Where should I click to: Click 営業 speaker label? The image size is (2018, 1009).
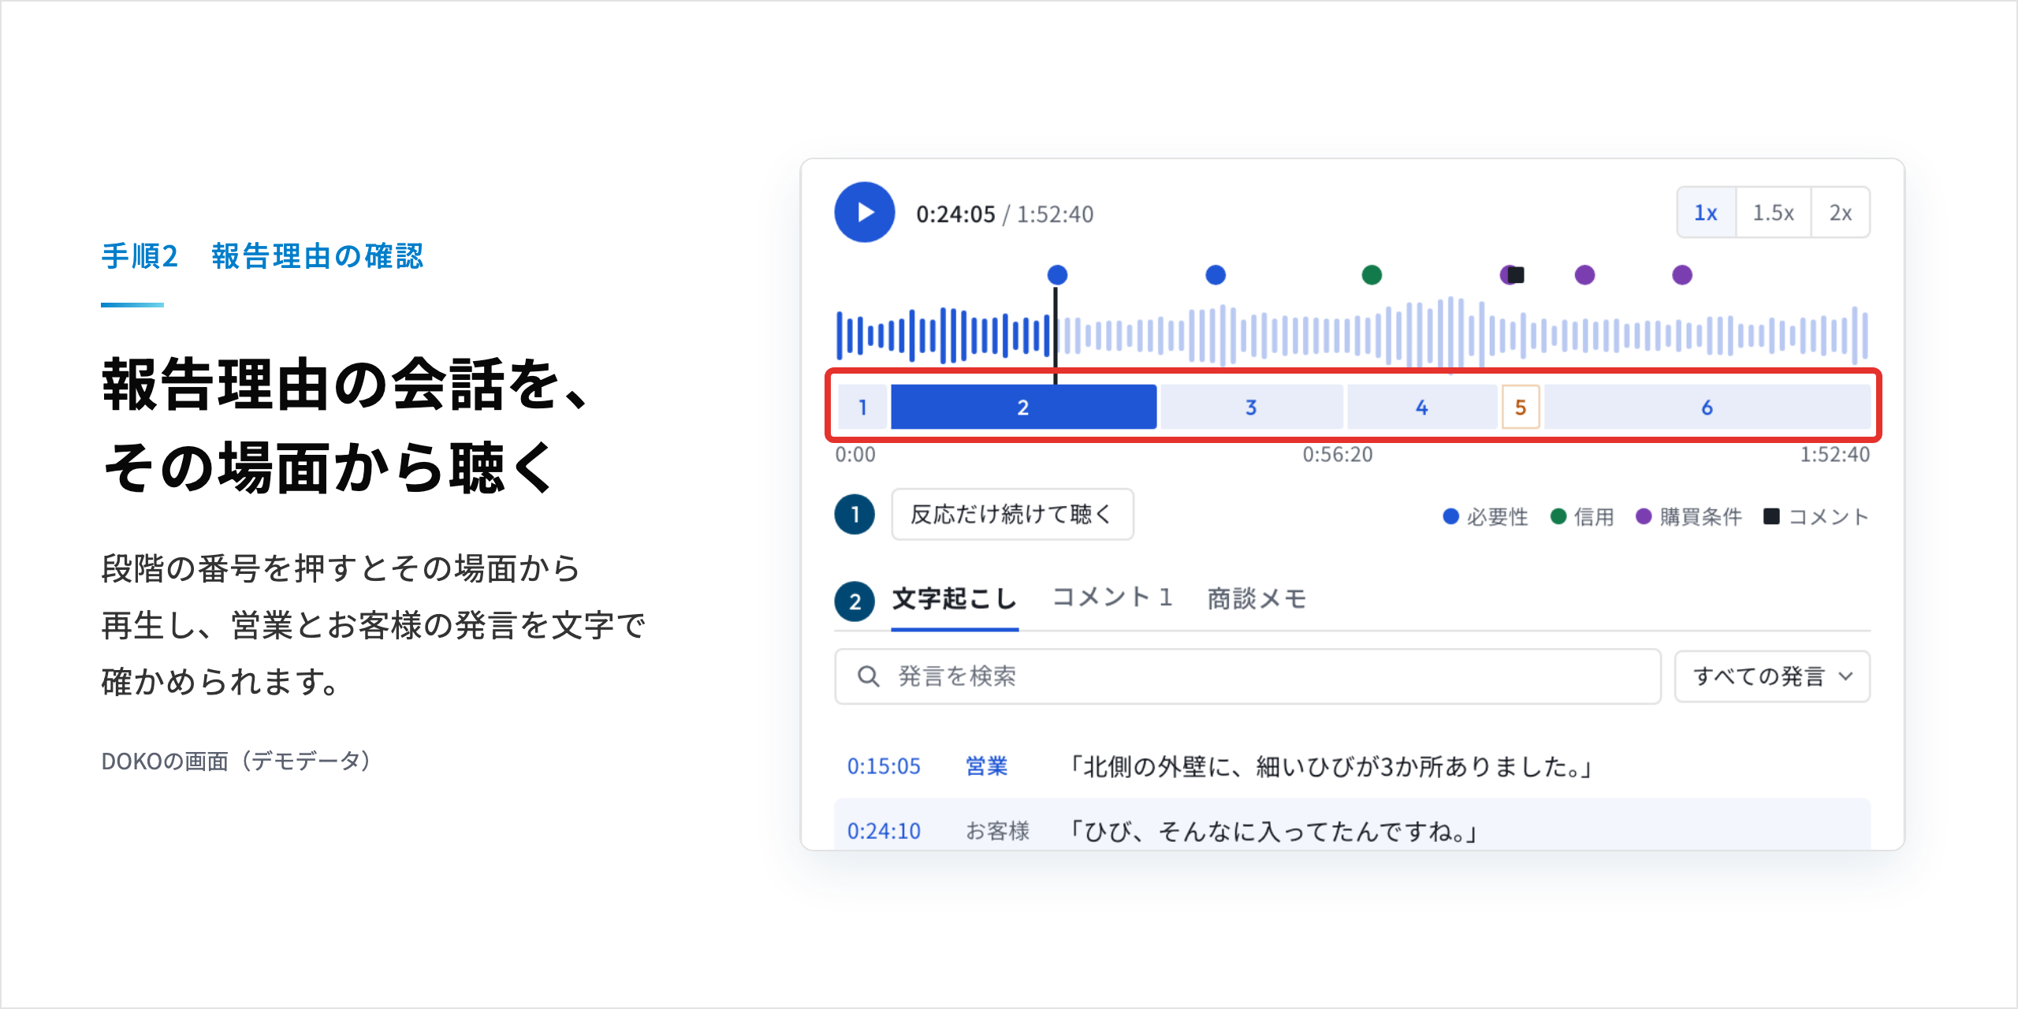(986, 766)
